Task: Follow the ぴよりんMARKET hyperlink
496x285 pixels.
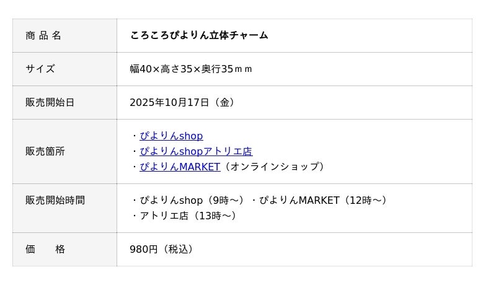Action: pyautogui.click(x=180, y=167)
